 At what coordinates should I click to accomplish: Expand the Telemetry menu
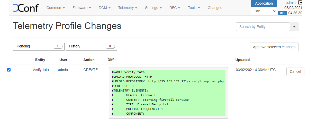click(x=128, y=8)
